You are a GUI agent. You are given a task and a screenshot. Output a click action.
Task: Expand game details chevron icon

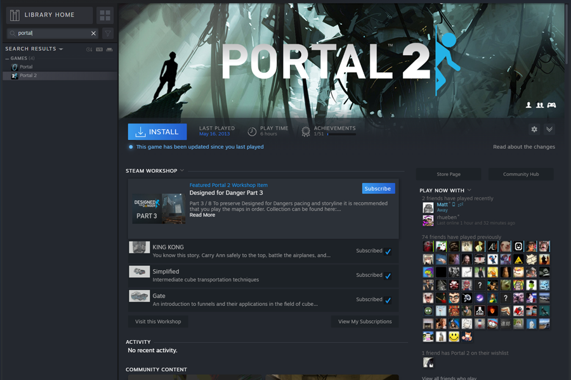(x=549, y=129)
